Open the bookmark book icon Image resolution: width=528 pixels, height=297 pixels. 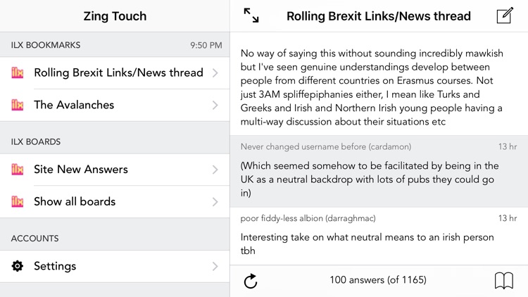[x=504, y=281]
